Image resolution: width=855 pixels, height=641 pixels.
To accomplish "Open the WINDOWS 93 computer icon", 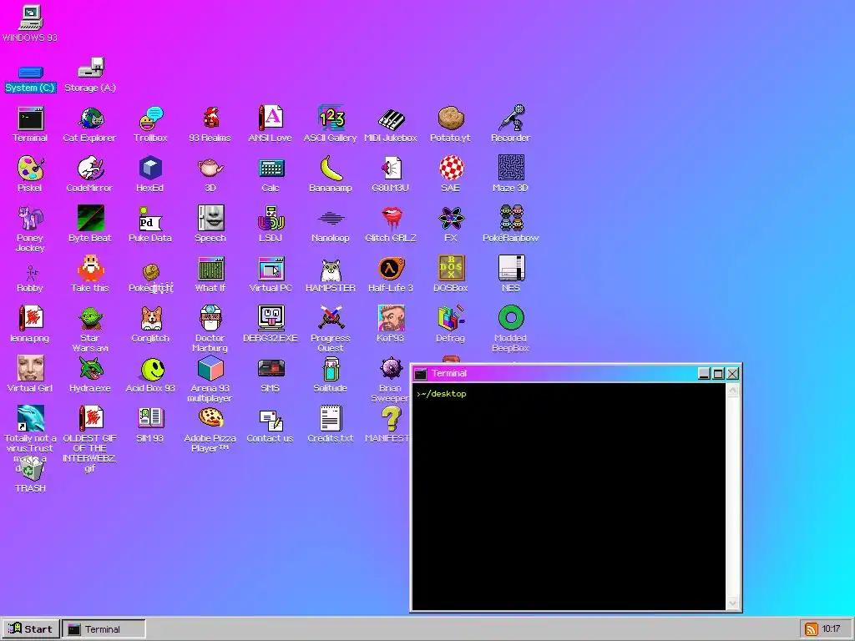I will point(30,18).
